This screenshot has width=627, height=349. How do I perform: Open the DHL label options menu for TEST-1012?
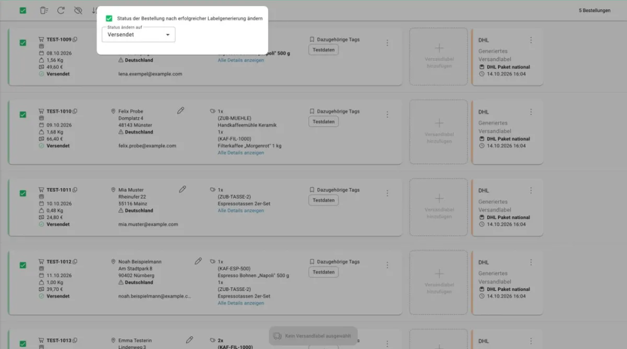click(531, 262)
